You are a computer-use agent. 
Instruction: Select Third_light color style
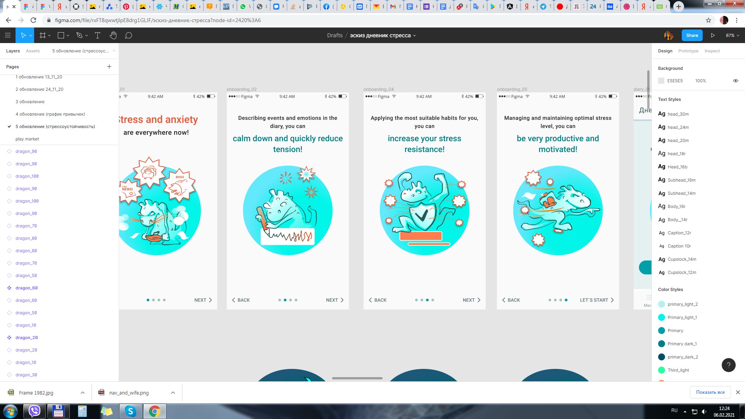[x=678, y=370]
